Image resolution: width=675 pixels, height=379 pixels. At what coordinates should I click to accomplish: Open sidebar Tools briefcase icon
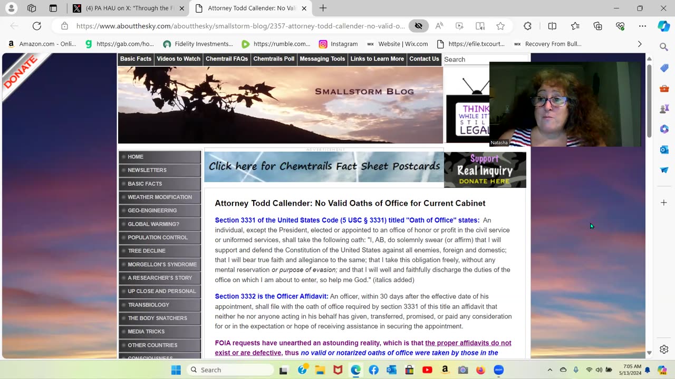coord(664,88)
